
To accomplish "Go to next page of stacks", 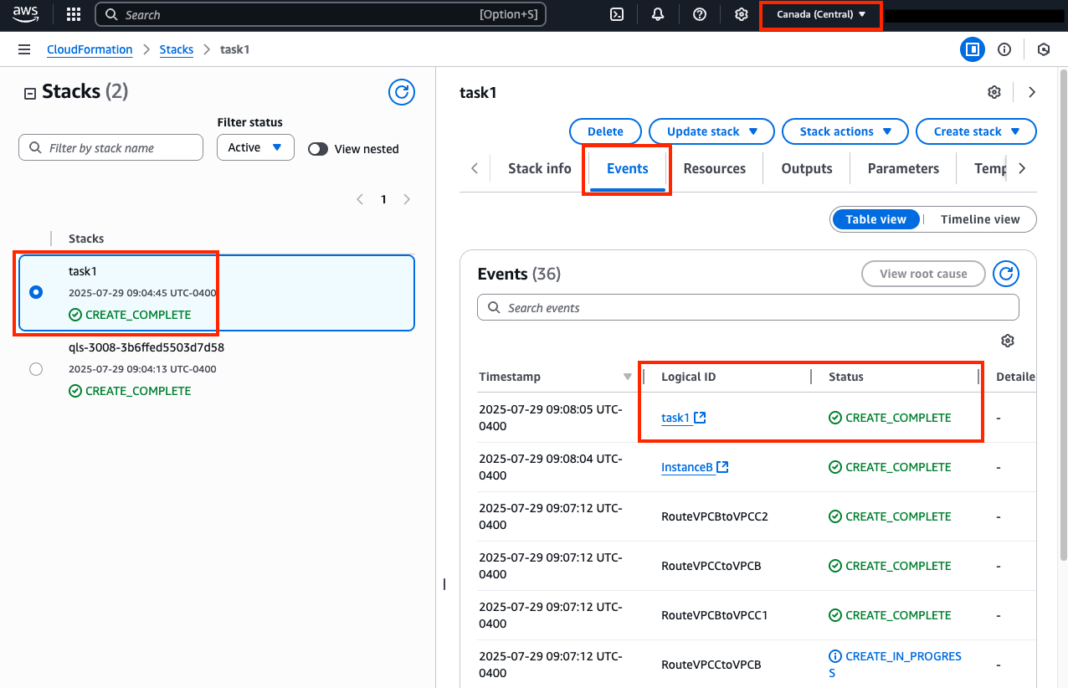I will tap(407, 199).
